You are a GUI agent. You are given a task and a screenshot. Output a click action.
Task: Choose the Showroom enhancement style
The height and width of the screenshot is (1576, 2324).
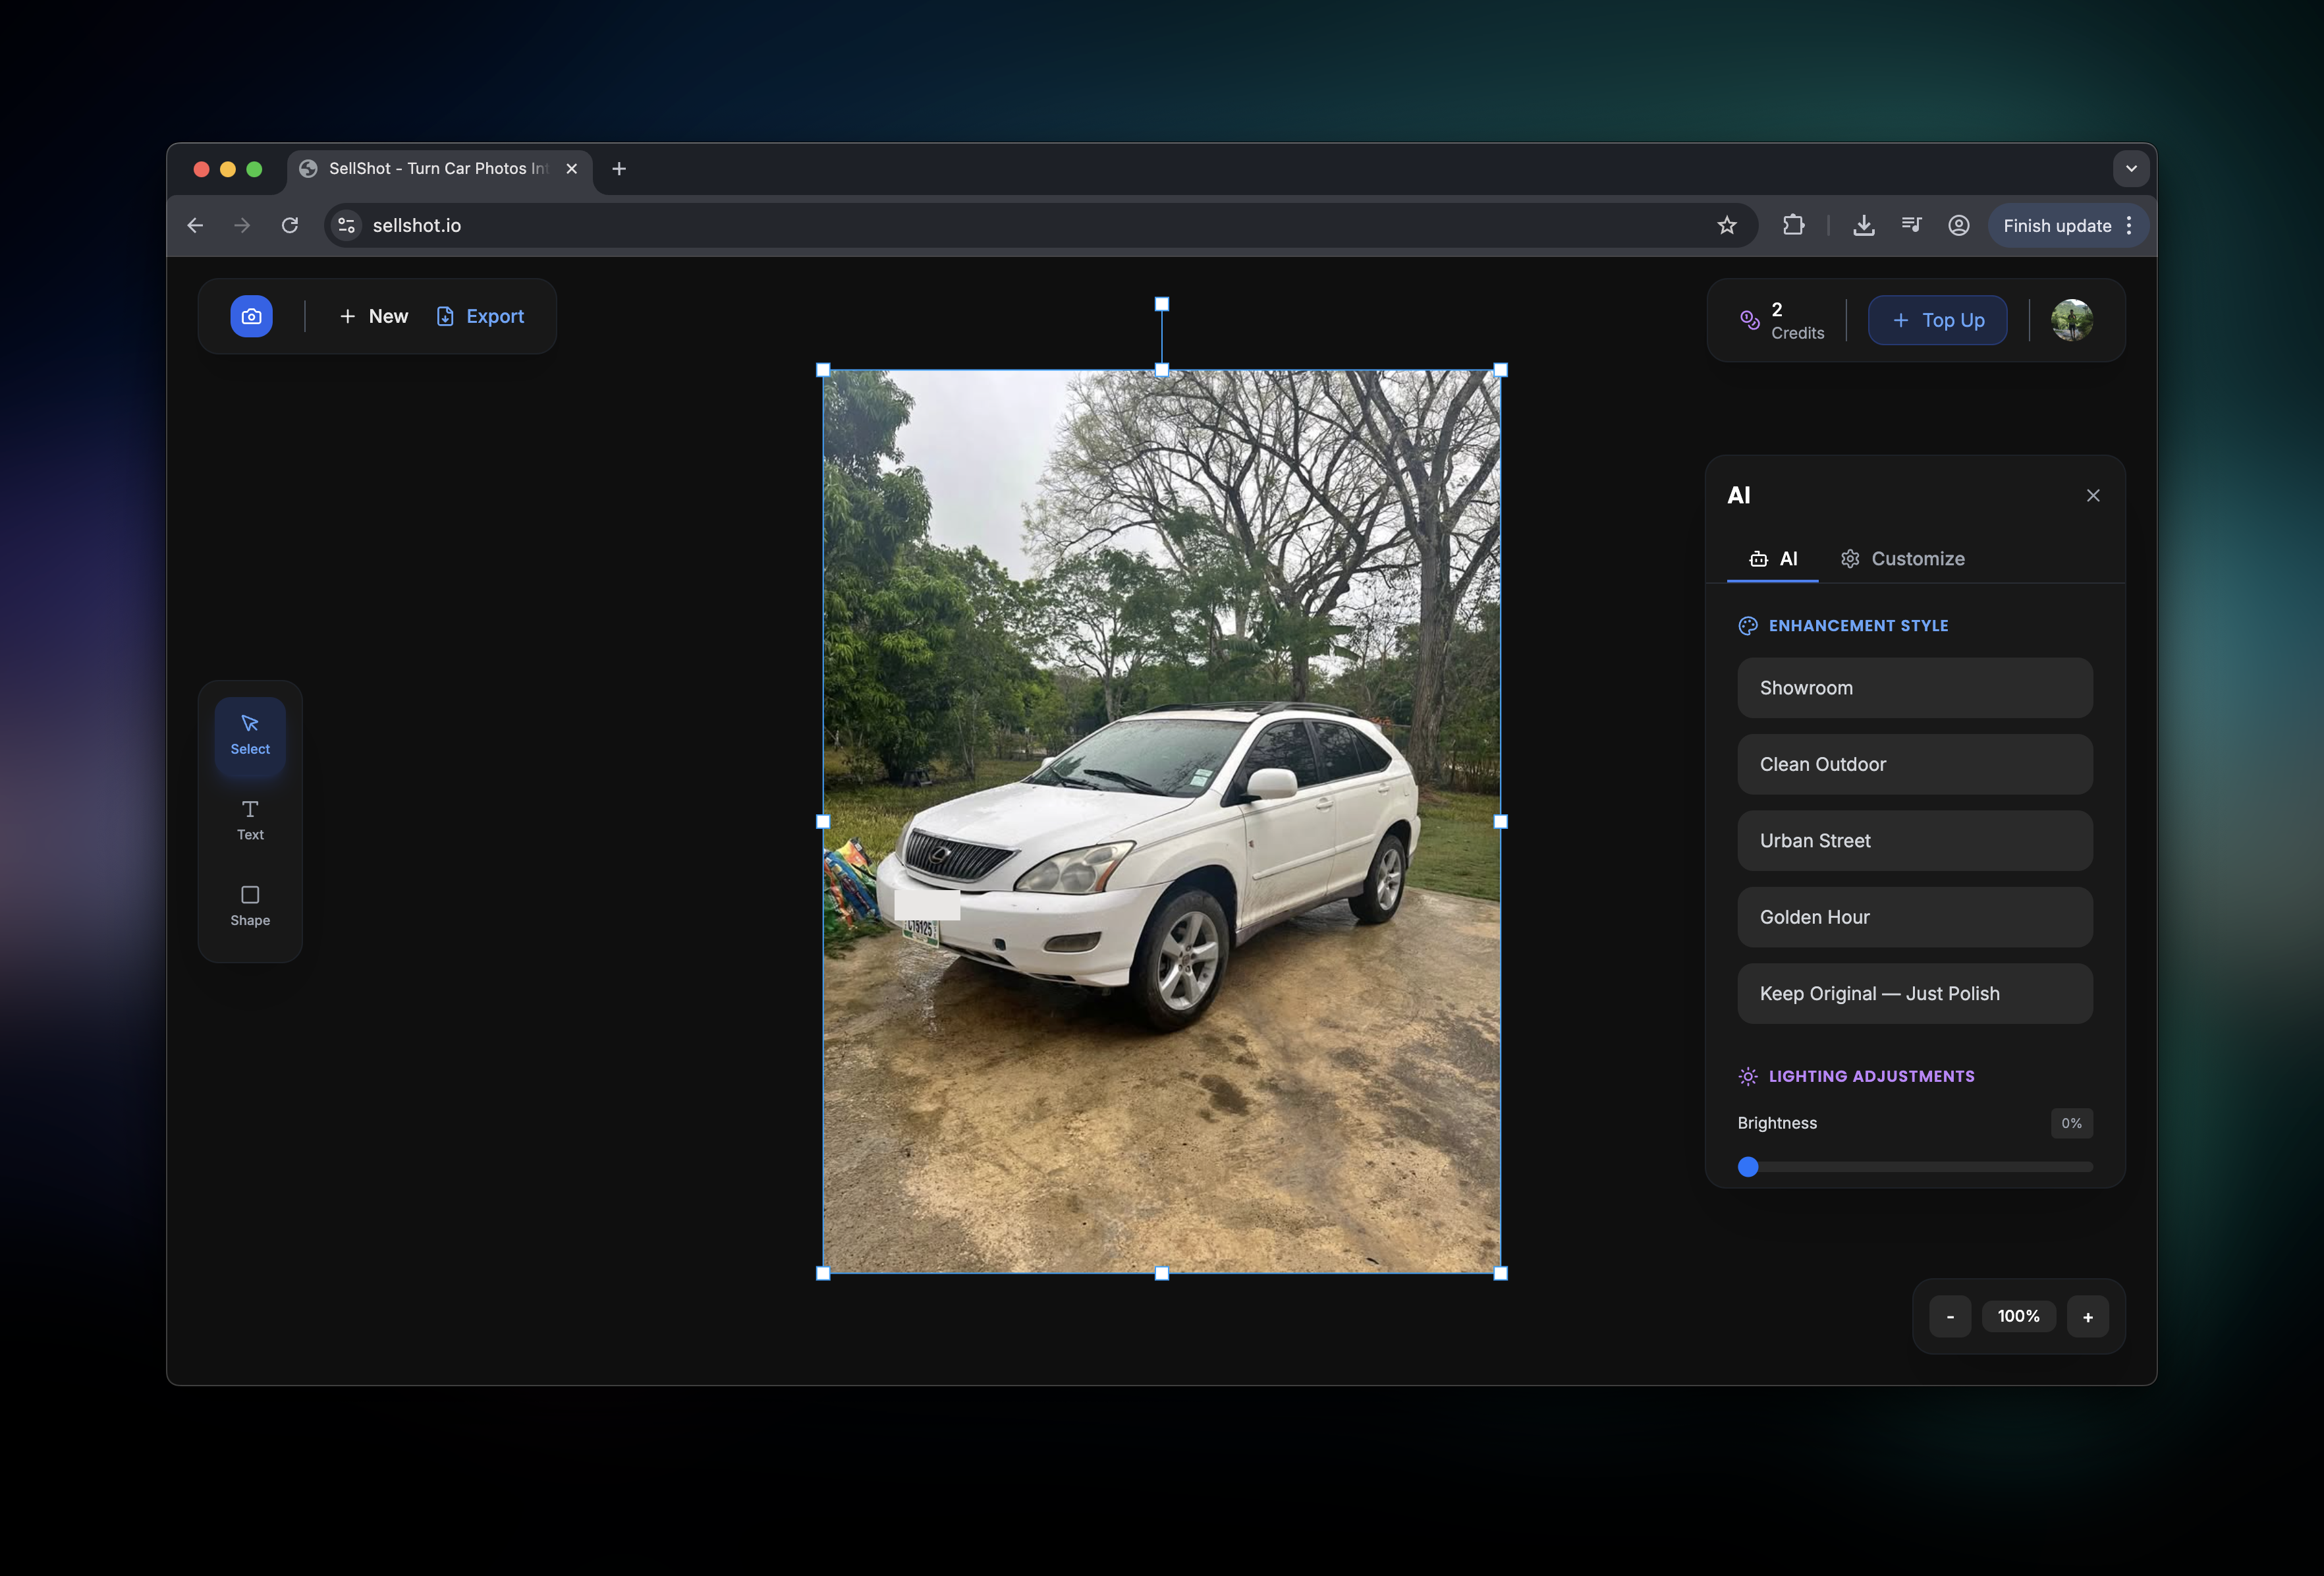click(x=1914, y=688)
